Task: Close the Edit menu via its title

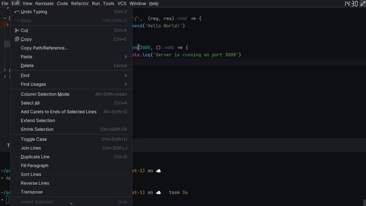Action: pos(15,3)
